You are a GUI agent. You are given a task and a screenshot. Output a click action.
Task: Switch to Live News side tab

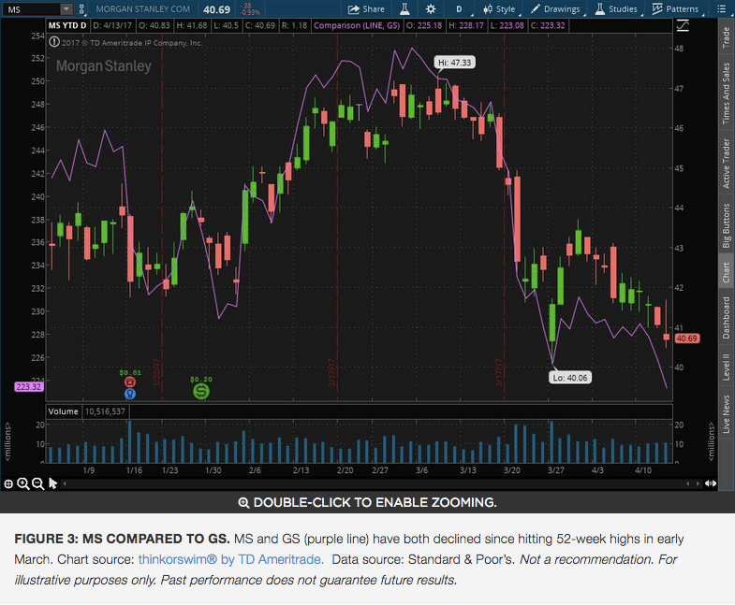(x=726, y=414)
